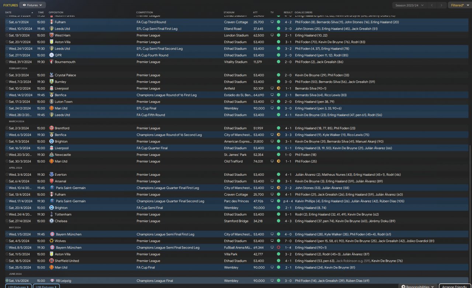This screenshot has width=472, height=288.
Task: Go to the previous season with the left chevron
Action: coord(432,5)
